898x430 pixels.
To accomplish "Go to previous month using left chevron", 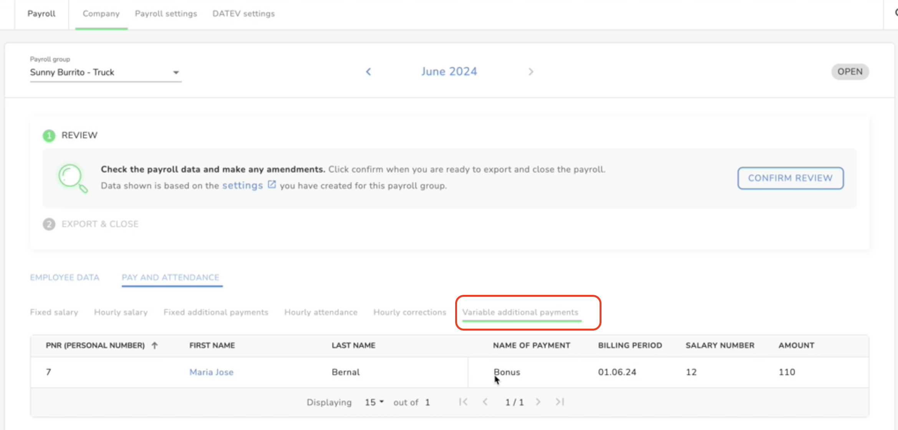I will pyautogui.click(x=368, y=72).
